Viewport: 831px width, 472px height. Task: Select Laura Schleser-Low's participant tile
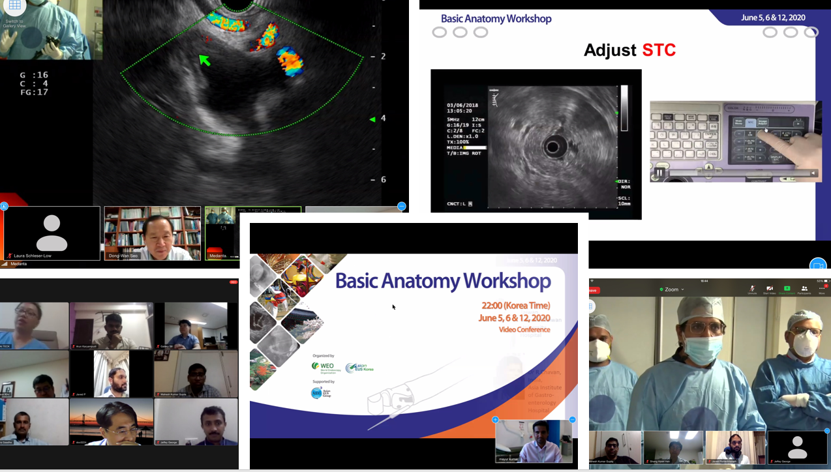click(52, 233)
